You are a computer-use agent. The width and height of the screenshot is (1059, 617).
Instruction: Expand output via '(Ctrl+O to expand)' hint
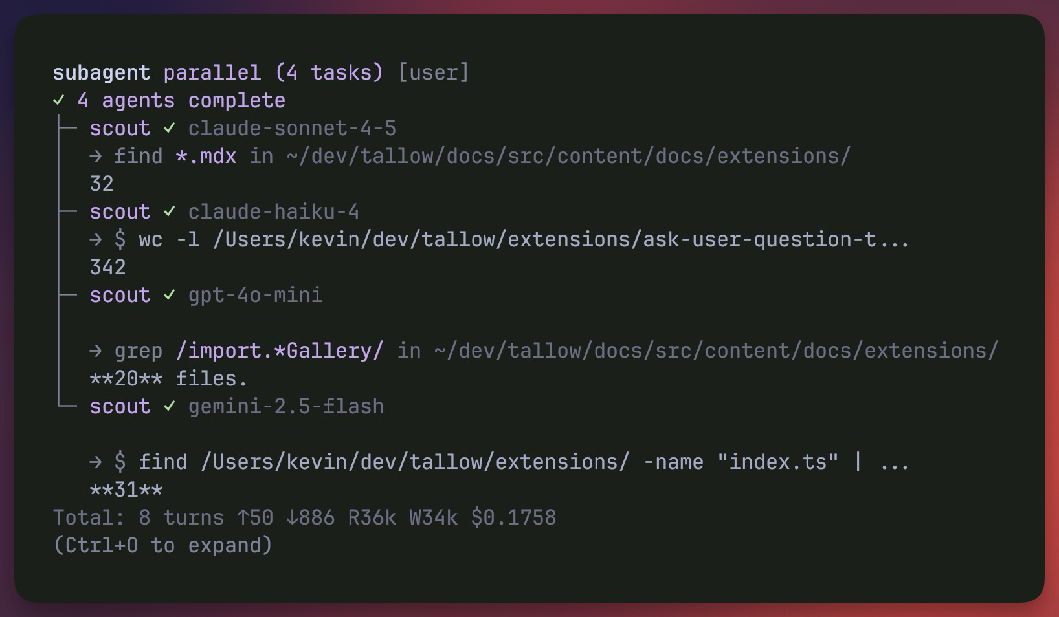[x=162, y=545]
